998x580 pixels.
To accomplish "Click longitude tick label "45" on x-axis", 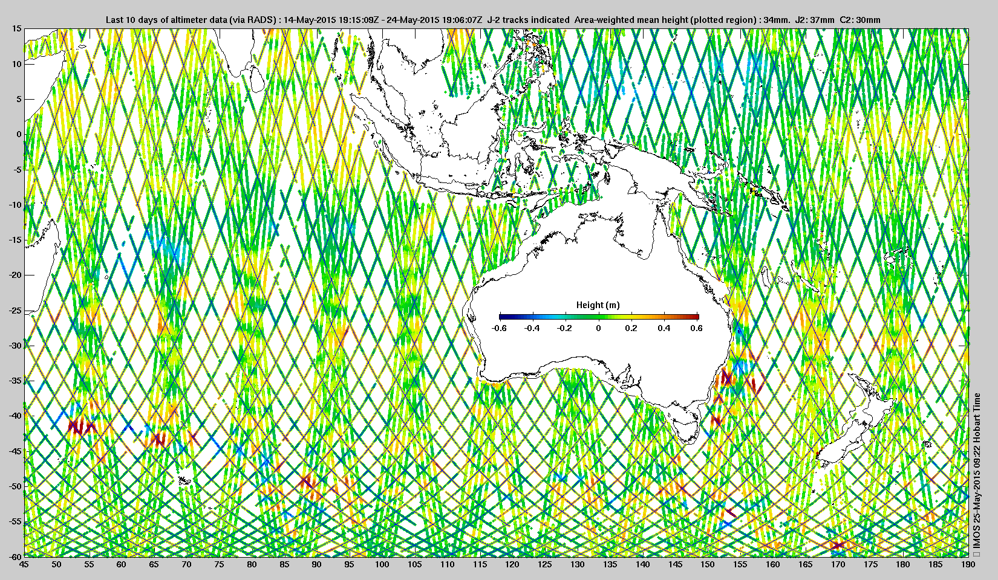I will [x=24, y=564].
